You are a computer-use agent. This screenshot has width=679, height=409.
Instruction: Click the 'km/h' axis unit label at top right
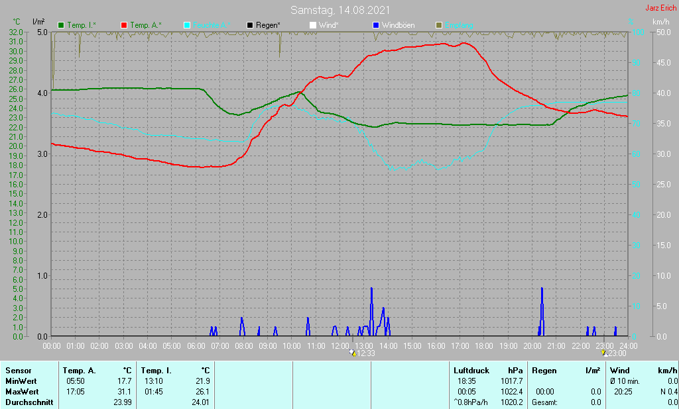[x=660, y=22]
